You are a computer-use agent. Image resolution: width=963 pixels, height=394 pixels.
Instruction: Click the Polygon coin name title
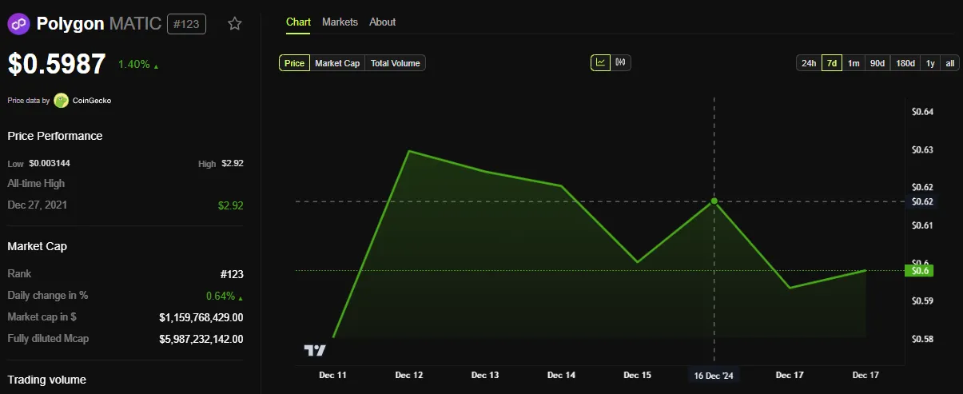pyautogui.click(x=70, y=24)
